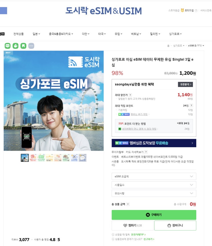Add the item with 장바구니 button
Image resolution: width=212 pixels, height=246 pixels.
(x=175, y=225)
